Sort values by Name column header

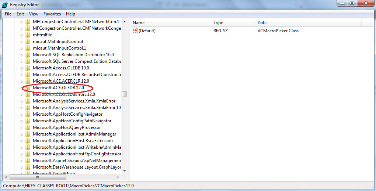click(171, 23)
